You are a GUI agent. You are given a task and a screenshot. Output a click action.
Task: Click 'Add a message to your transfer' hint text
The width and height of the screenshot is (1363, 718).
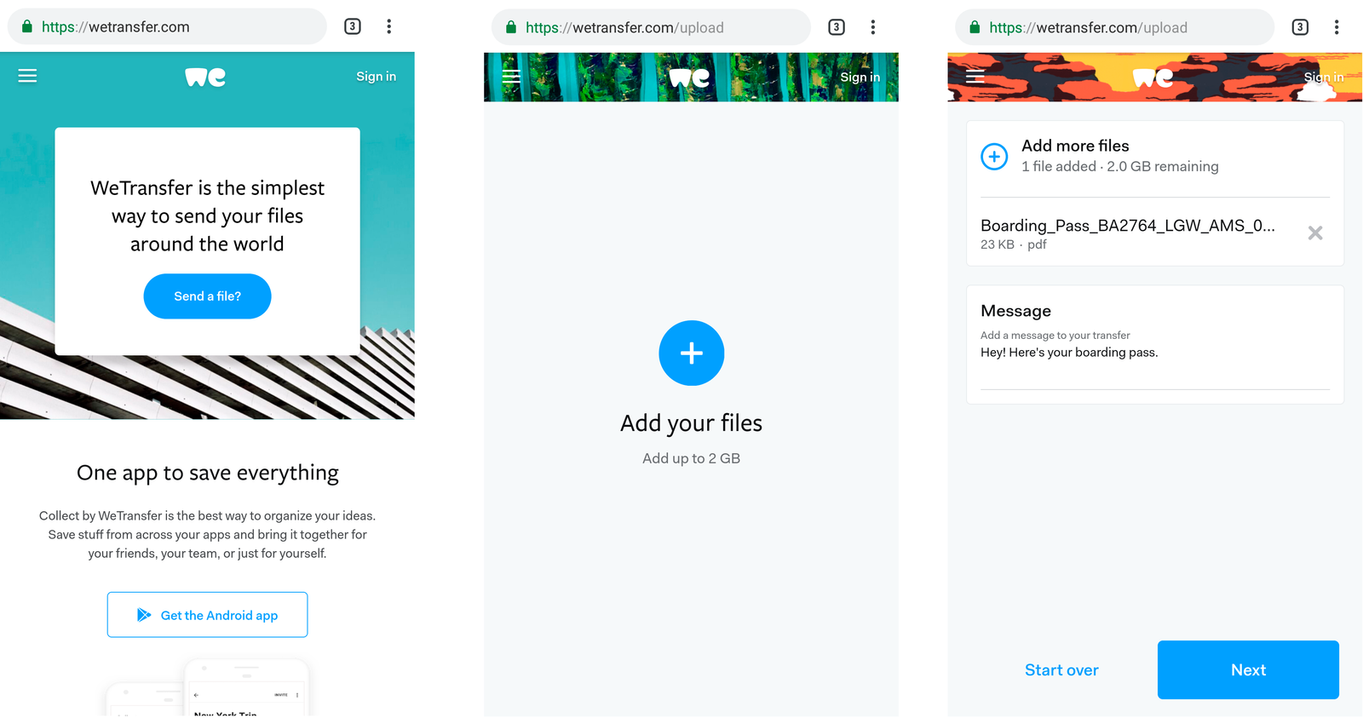[1055, 336]
